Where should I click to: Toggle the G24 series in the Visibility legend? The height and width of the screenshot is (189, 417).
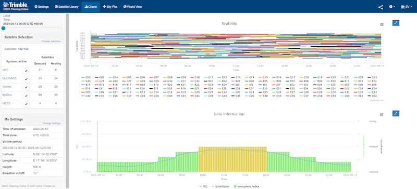[x=86, y=81]
